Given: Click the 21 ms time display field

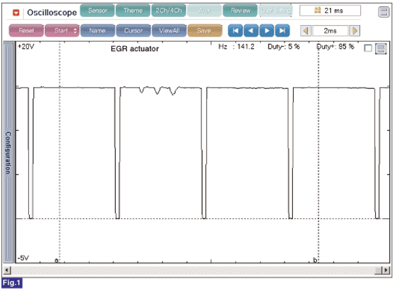Looking at the screenshot, I should pyautogui.click(x=330, y=11).
